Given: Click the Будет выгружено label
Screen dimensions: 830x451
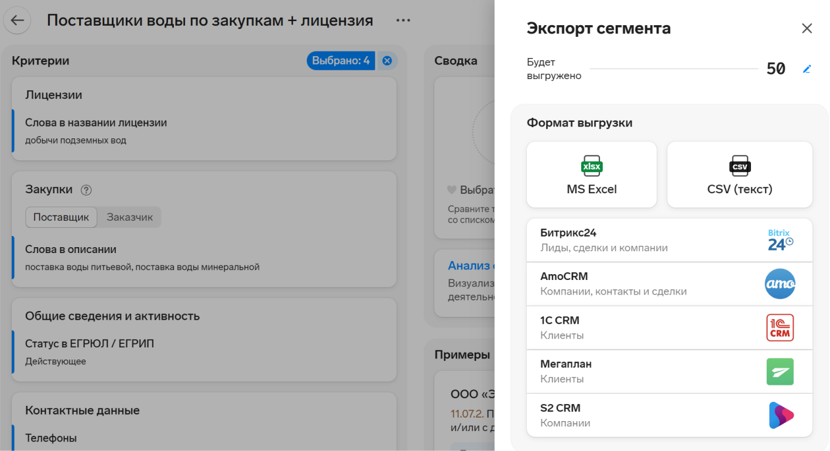Looking at the screenshot, I should [554, 69].
